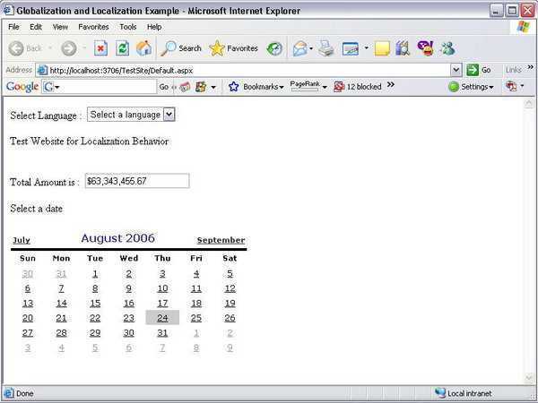
Task: Open the View menu
Action: point(60,27)
